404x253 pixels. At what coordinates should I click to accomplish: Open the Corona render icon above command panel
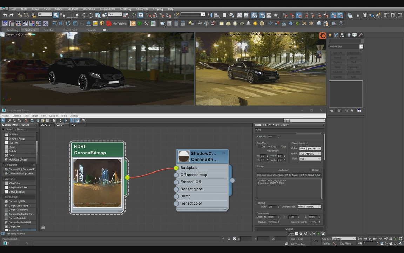tap(322, 35)
